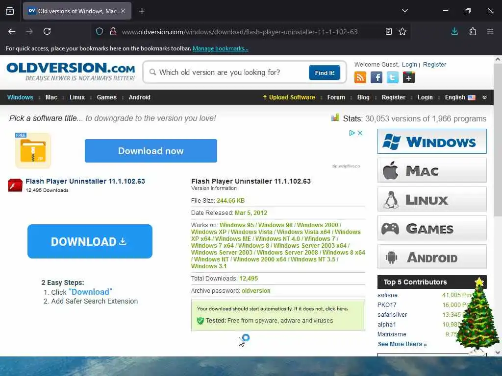502x376 pixels.
Task: Click the "Download" link in Easy Steps
Action: pos(90,292)
